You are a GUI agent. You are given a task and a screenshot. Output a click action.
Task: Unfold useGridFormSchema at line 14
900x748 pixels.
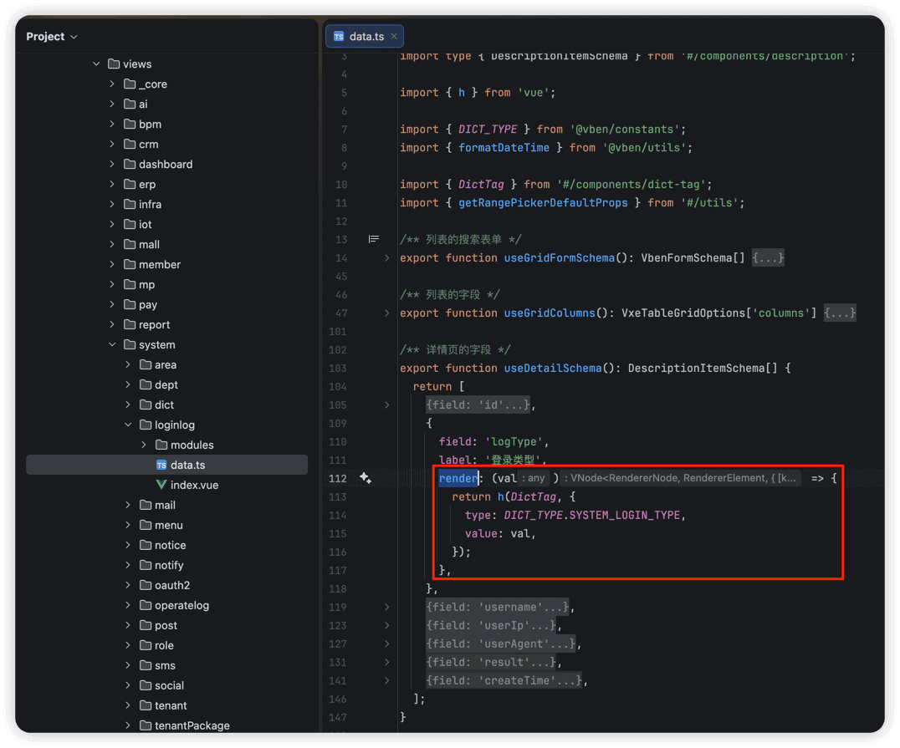tap(387, 258)
